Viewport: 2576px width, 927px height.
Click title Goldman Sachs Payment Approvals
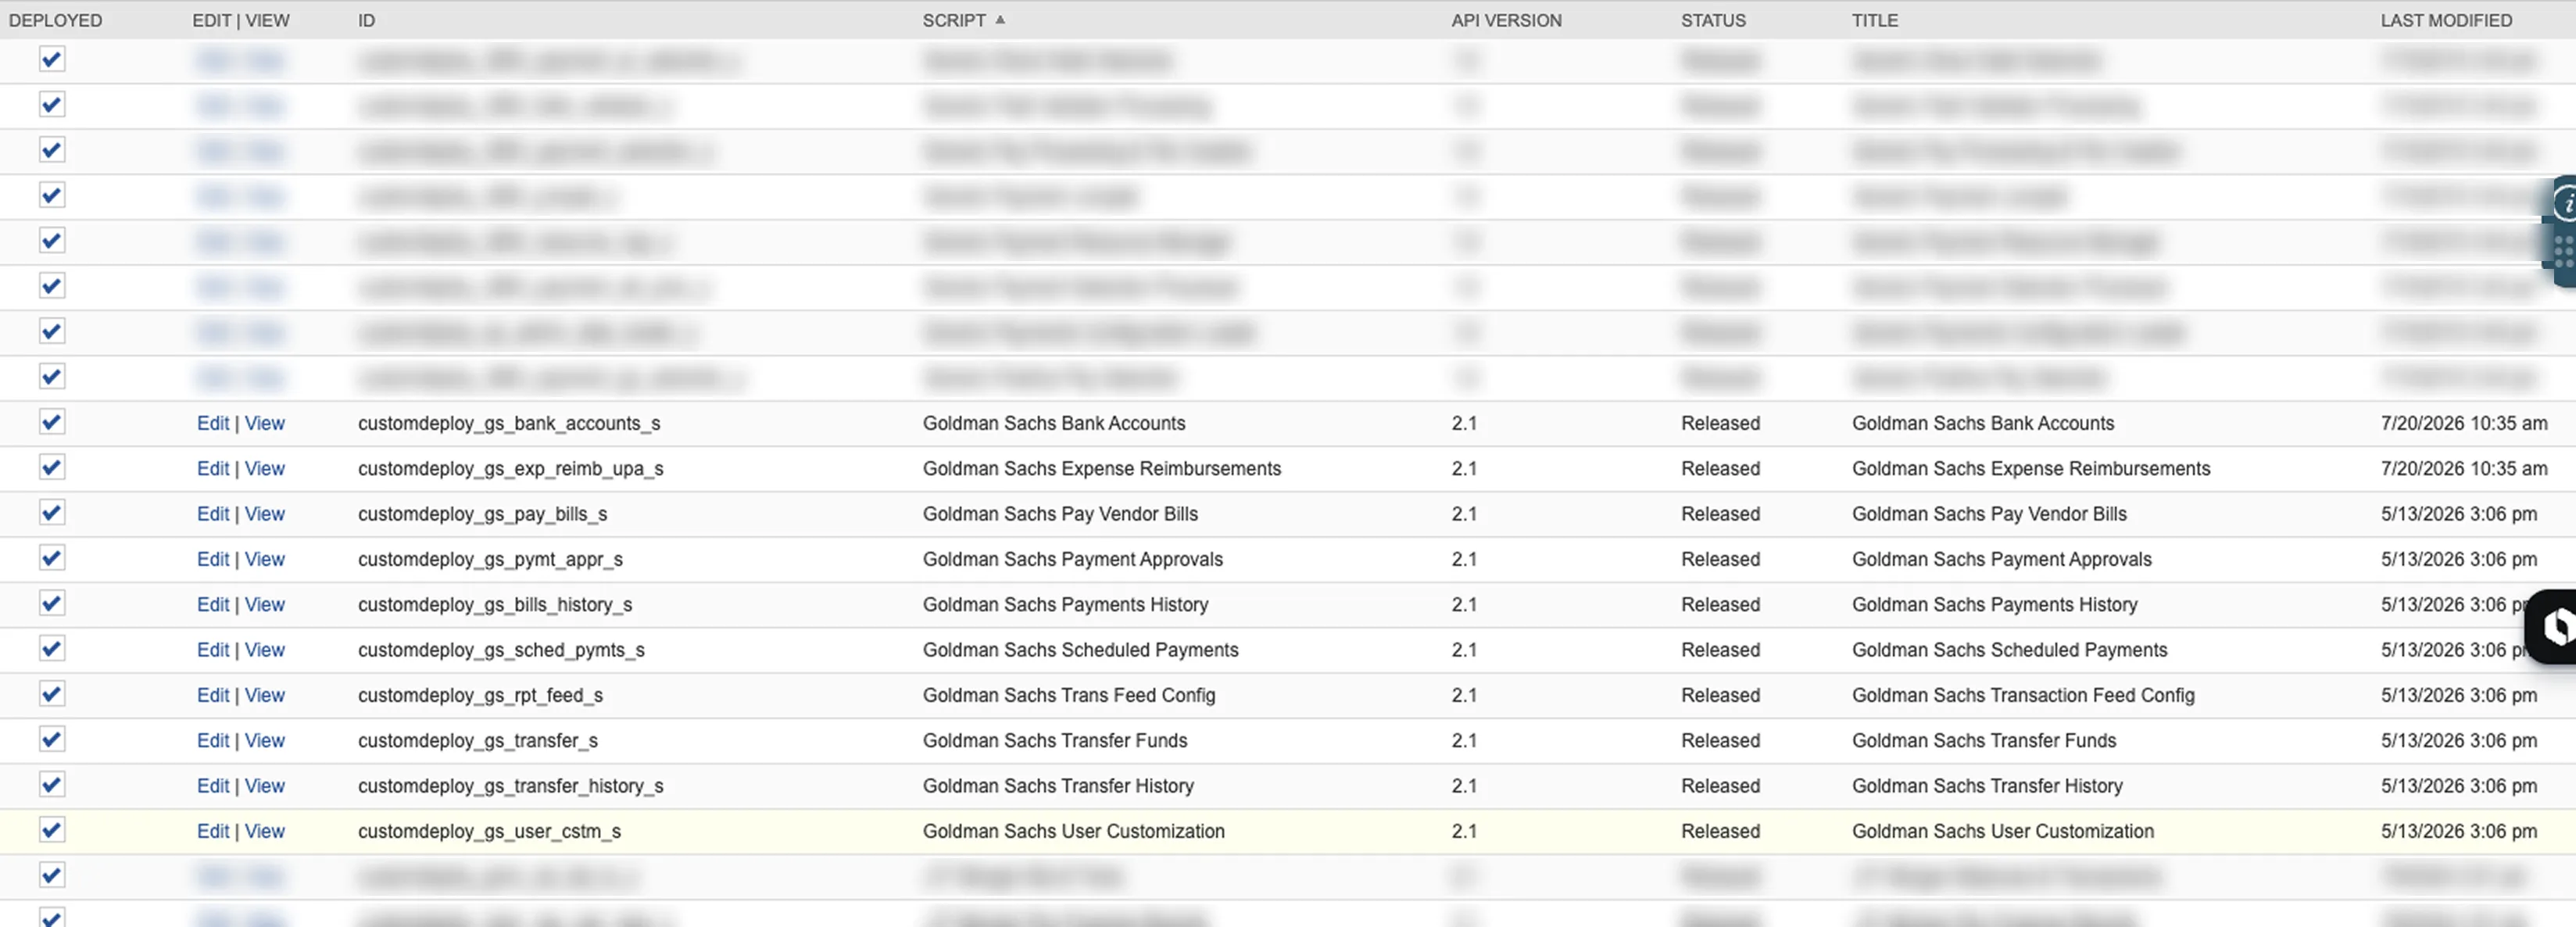pos(2001,559)
